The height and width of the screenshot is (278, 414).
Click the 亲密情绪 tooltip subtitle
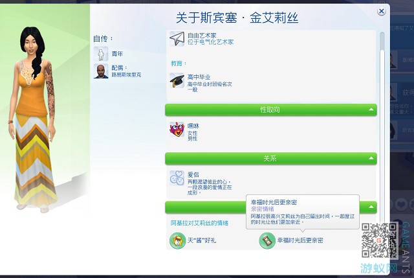(262, 209)
